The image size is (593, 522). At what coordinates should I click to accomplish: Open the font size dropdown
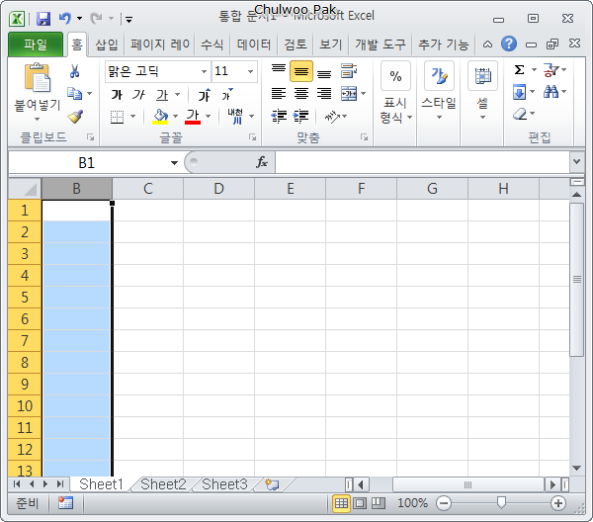(x=250, y=71)
